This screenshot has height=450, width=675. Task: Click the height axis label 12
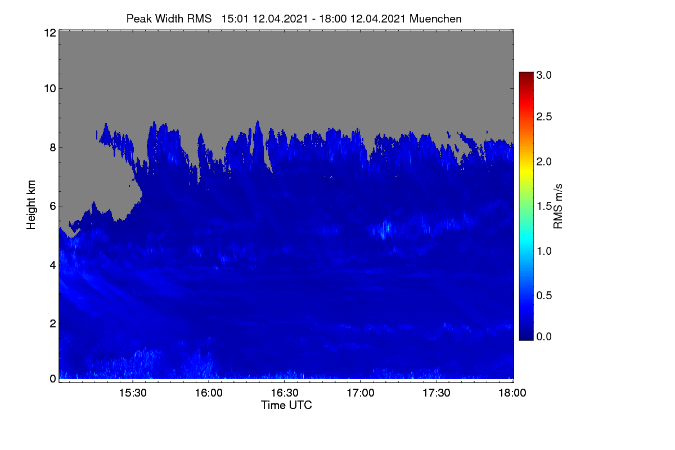click(49, 33)
